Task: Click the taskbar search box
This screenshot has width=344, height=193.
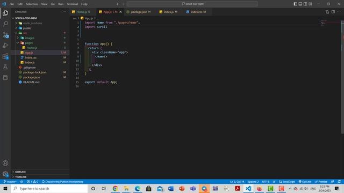Action: click(49, 188)
